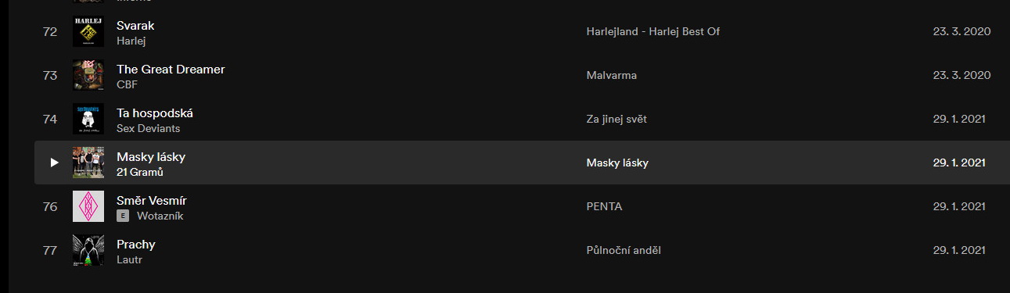Go to the Malvarma album
This screenshot has width=1010, height=293.
[x=611, y=75]
